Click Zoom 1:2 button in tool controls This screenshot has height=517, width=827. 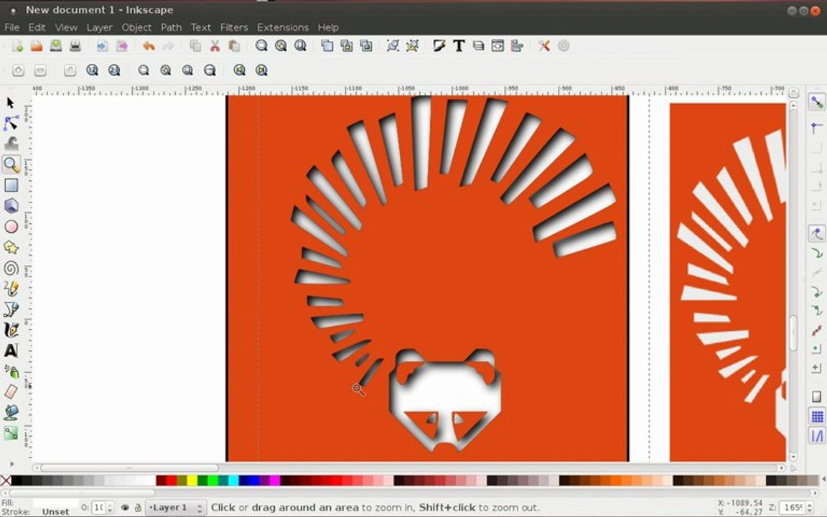tap(92, 70)
